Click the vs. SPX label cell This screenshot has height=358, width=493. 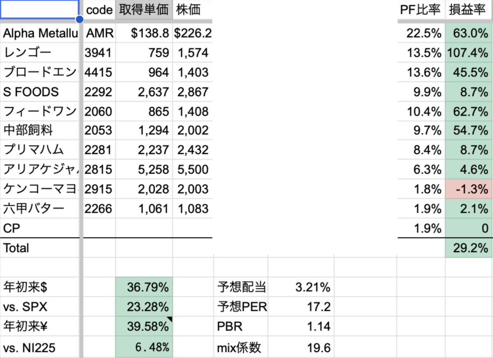(x=40, y=307)
